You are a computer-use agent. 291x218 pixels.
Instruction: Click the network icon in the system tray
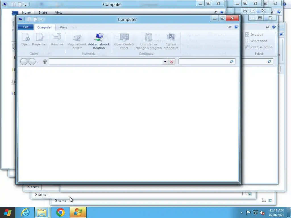[x=255, y=213]
